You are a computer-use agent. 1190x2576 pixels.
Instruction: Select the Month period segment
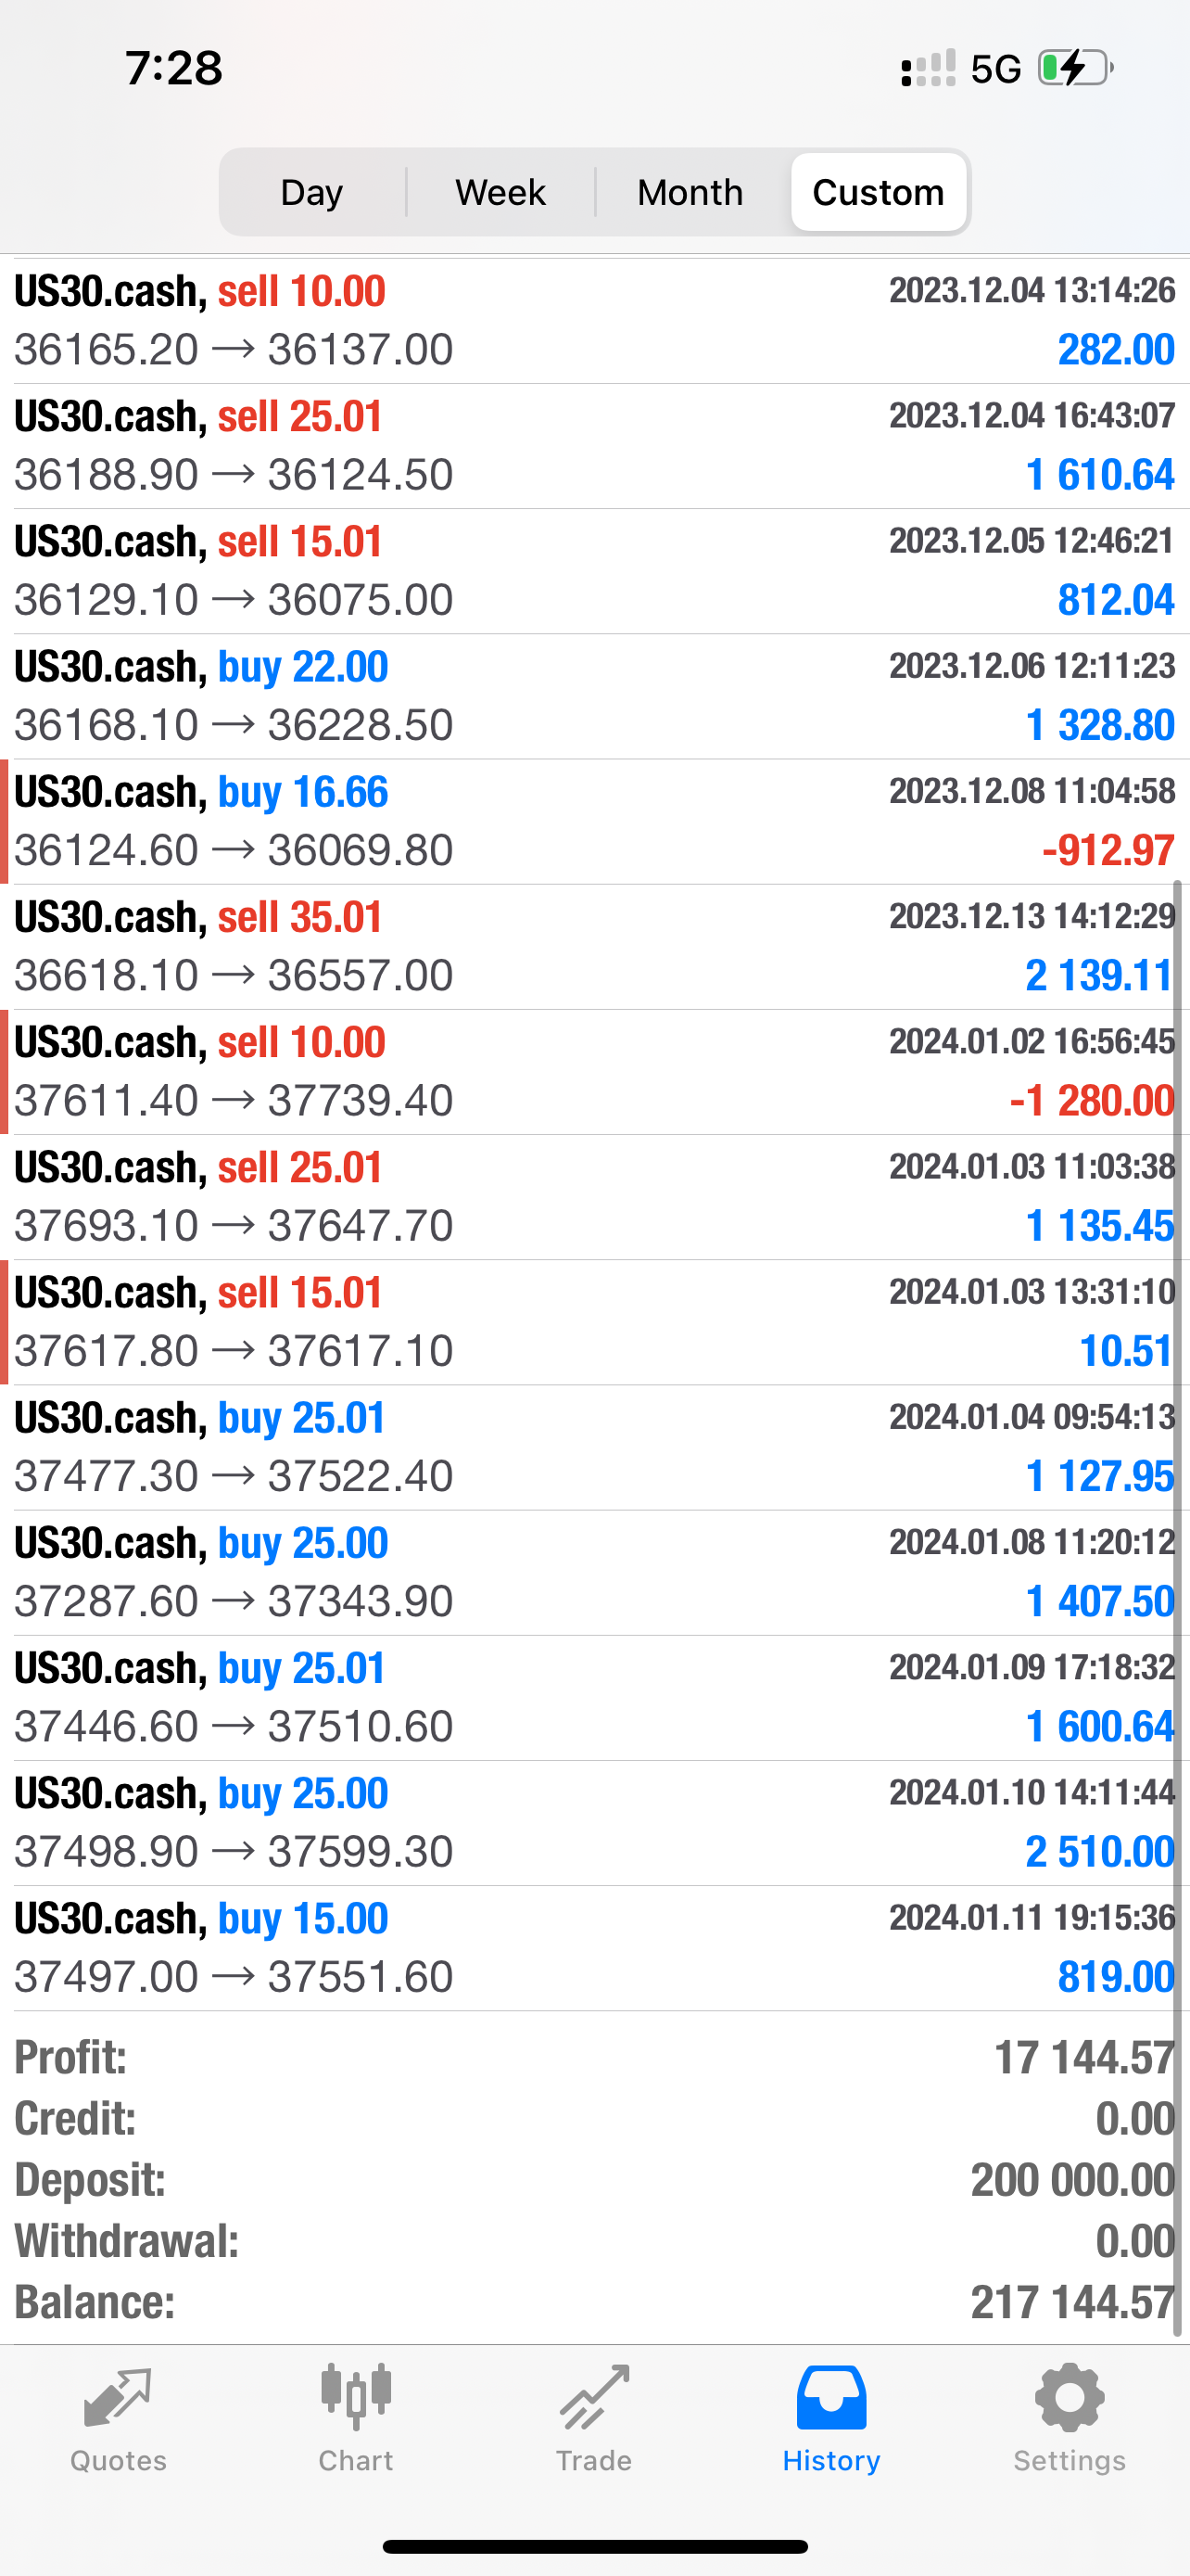click(x=690, y=192)
